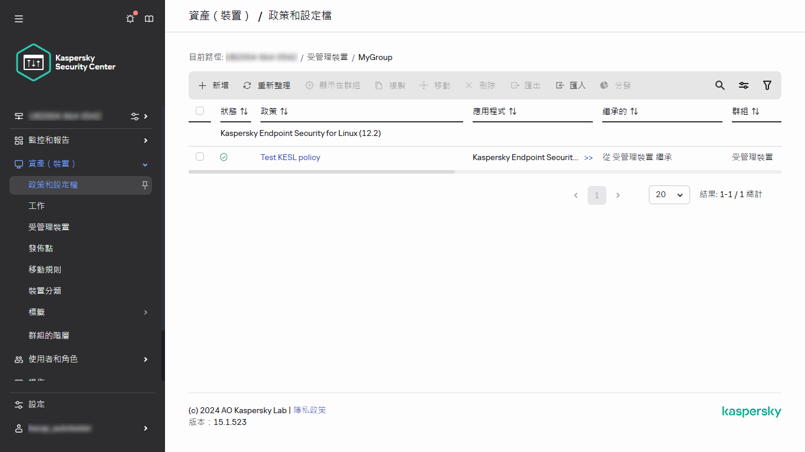Open the Test KESL policy link
Viewport: 805px width, 452px height.
click(x=290, y=157)
